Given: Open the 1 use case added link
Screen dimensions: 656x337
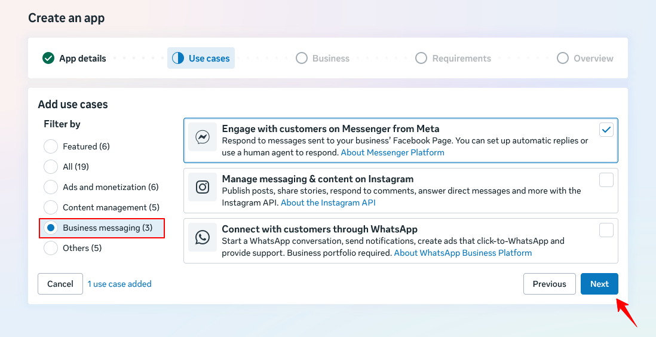Looking at the screenshot, I should (119, 284).
